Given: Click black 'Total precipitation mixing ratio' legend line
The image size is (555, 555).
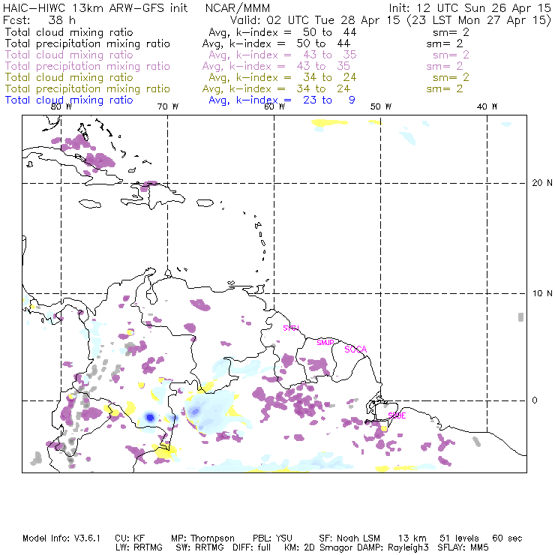Looking at the screenshot, I should [x=88, y=44].
